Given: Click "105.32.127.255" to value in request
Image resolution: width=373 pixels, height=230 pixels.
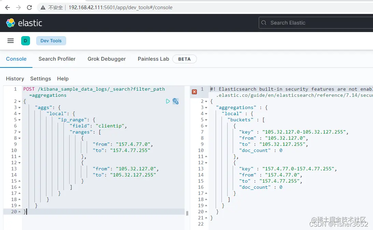Looking at the screenshot, I should (133, 175).
